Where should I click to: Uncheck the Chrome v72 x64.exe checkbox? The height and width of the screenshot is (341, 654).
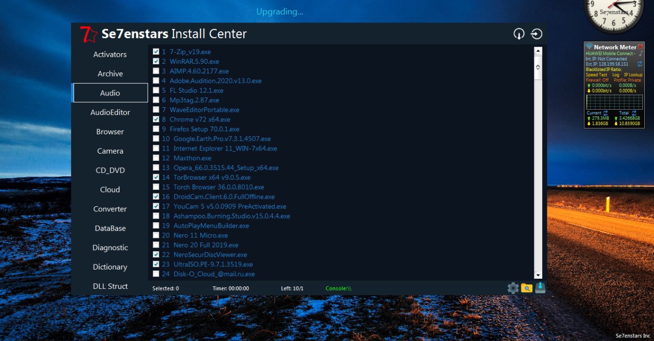(156, 119)
